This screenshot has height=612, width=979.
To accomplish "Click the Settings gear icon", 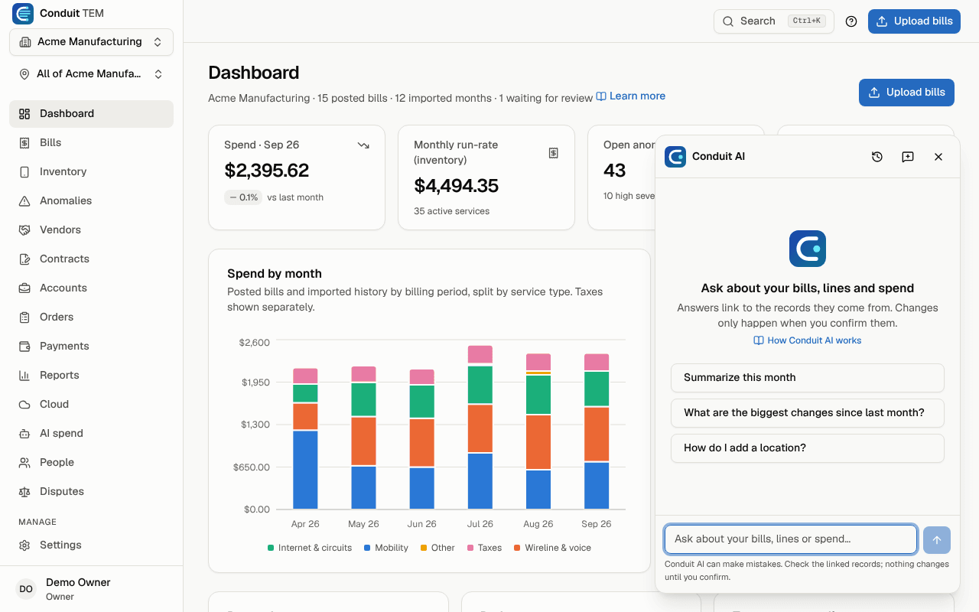I will click(24, 545).
